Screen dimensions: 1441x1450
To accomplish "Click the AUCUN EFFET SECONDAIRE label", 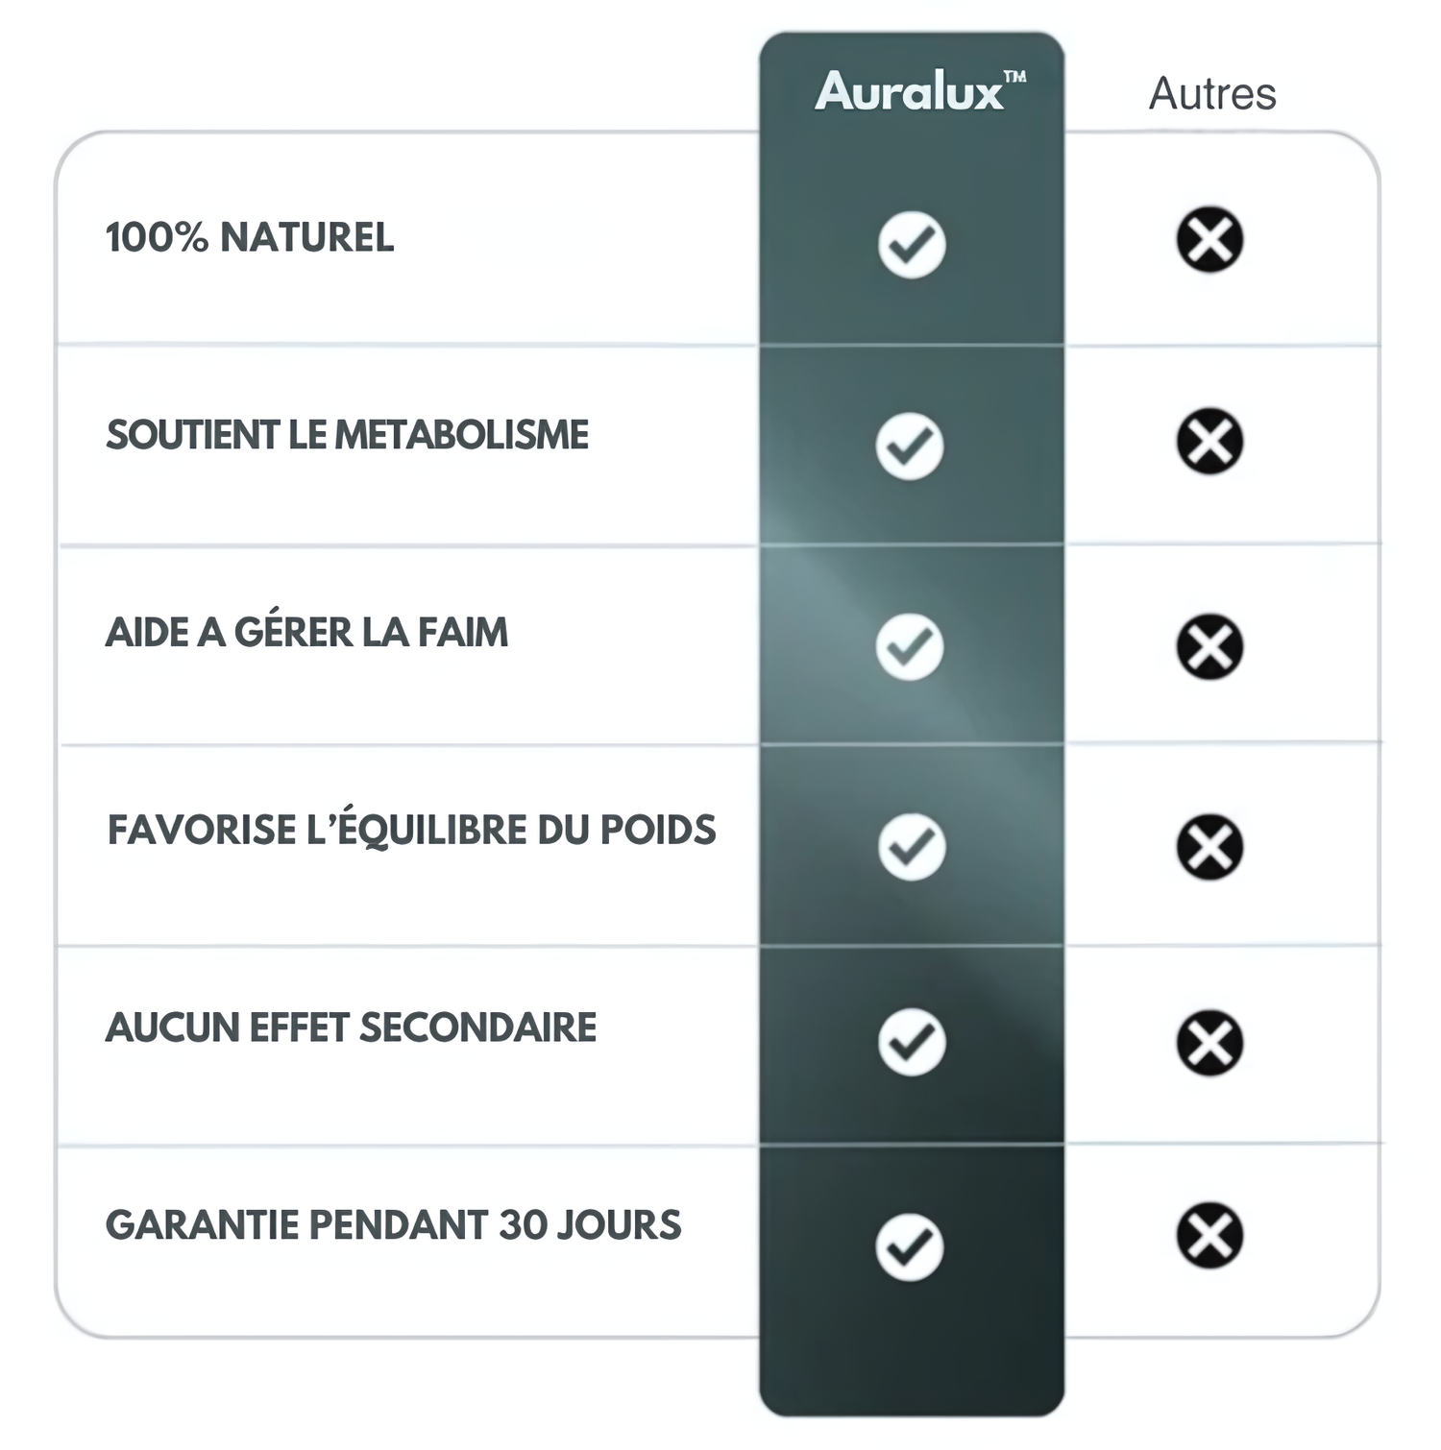I will (351, 1027).
